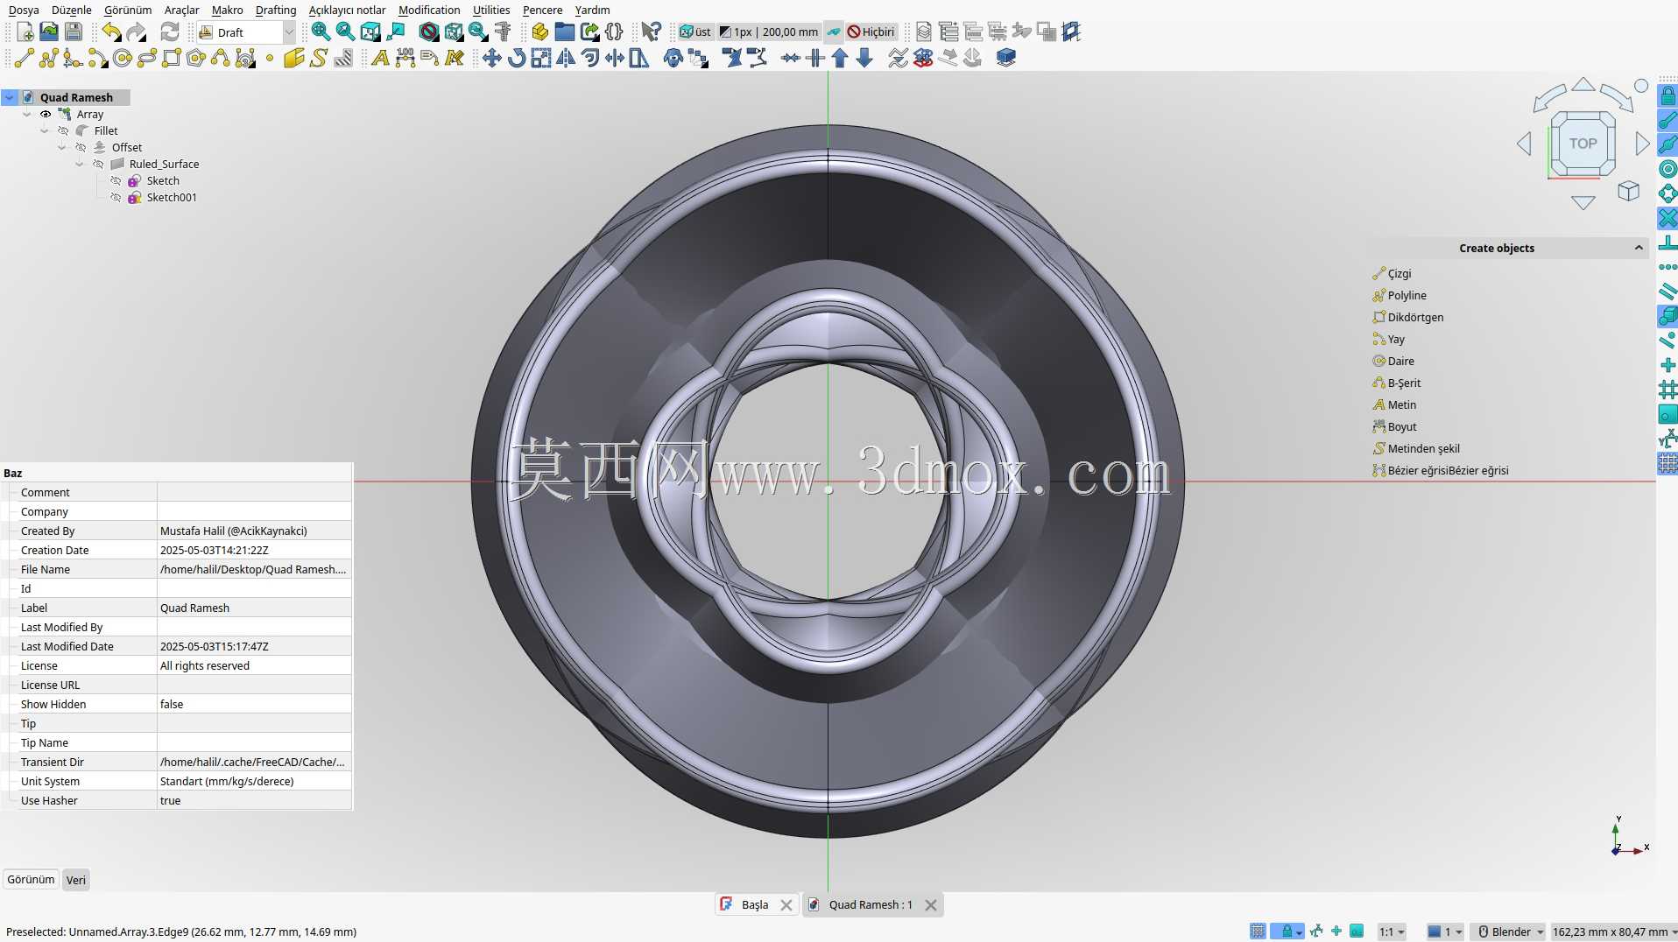This screenshot has width=1678, height=942.
Task: Collapse the Offset tree node
Action: pyautogui.click(x=62, y=148)
